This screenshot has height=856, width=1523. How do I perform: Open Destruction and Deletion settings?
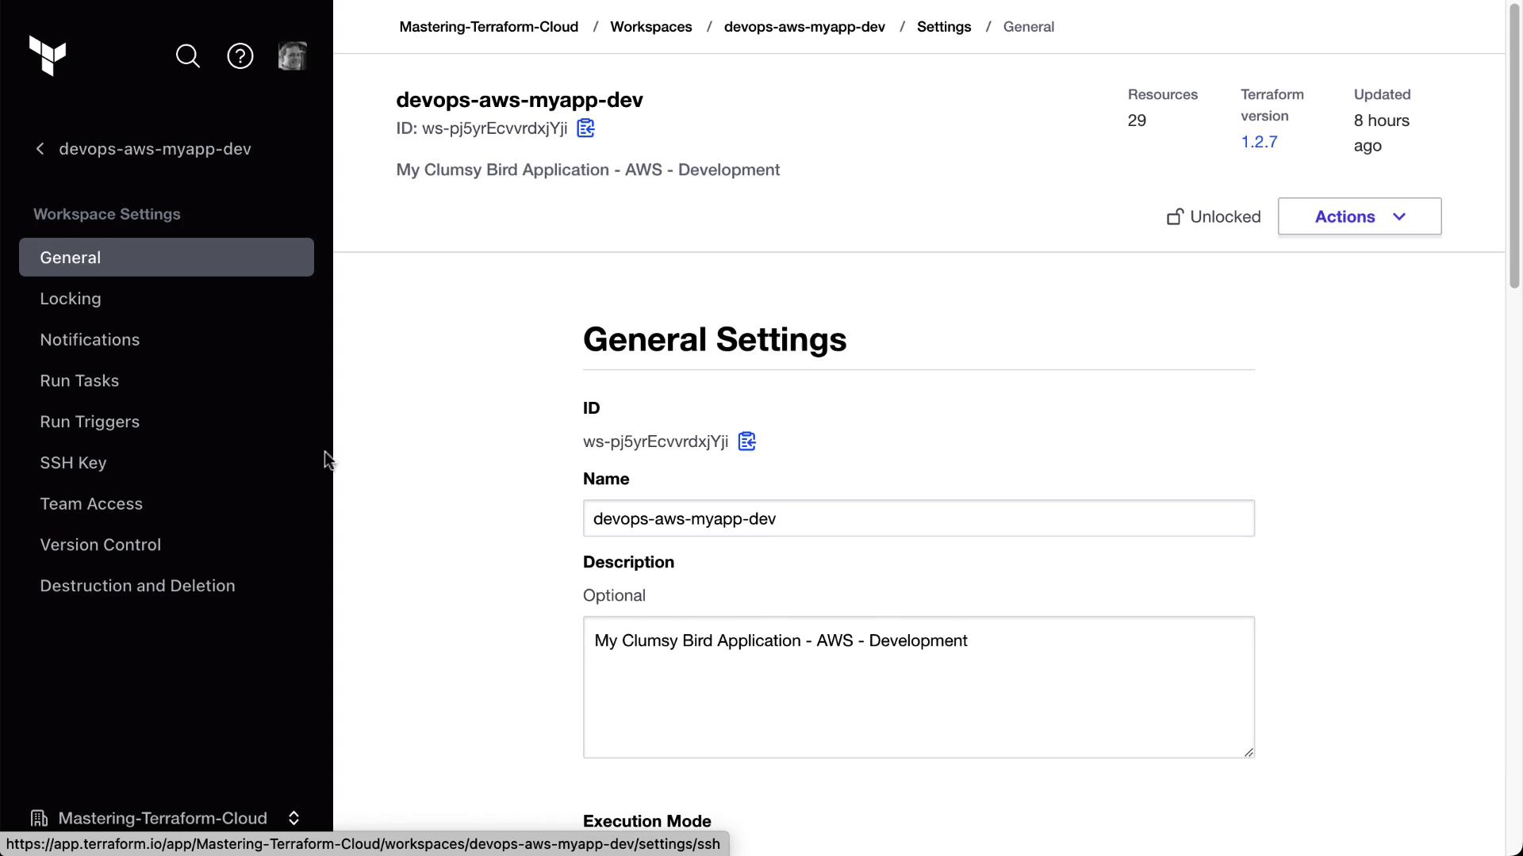(x=137, y=587)
